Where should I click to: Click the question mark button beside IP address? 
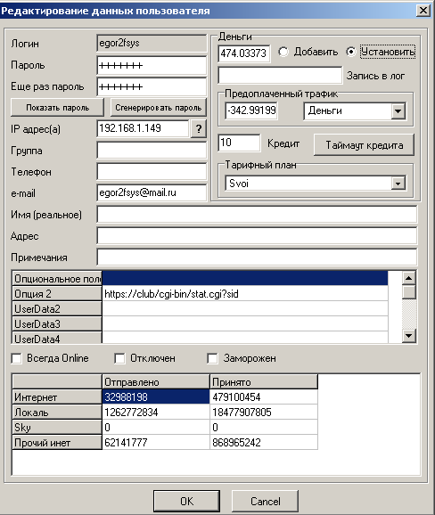point(199,128)
